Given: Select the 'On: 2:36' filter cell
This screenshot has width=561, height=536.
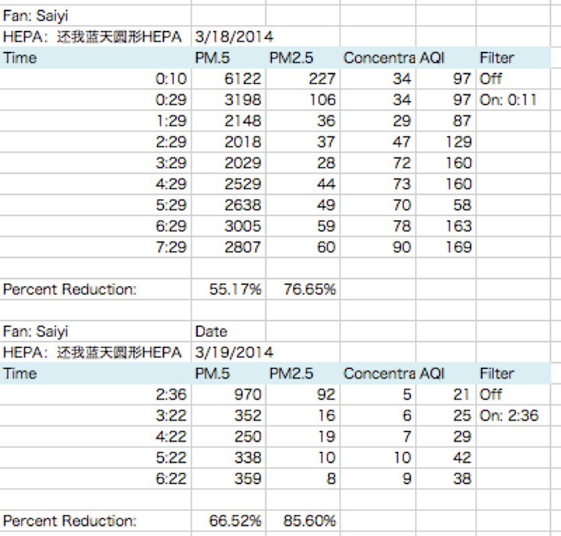Looking at the screenshot, I should point(513,415).
